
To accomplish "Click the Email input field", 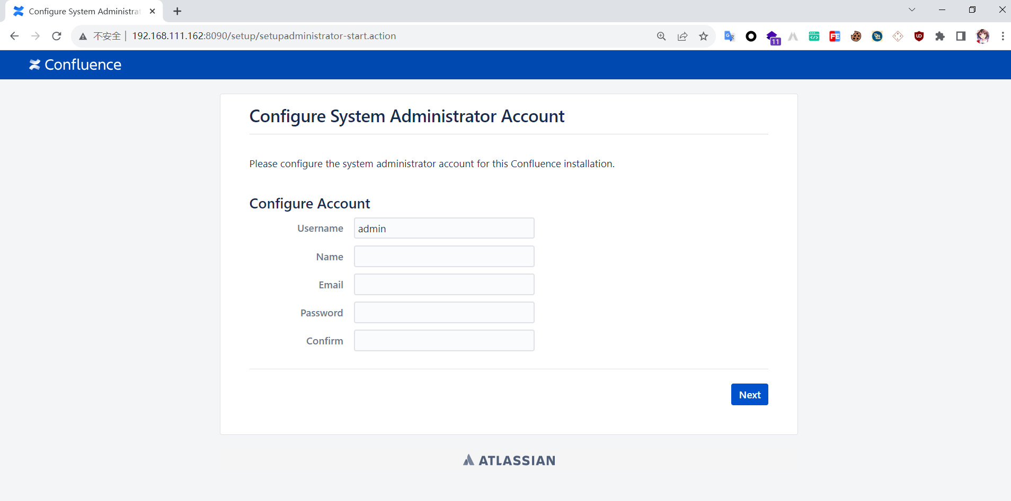I will (444, 285).
